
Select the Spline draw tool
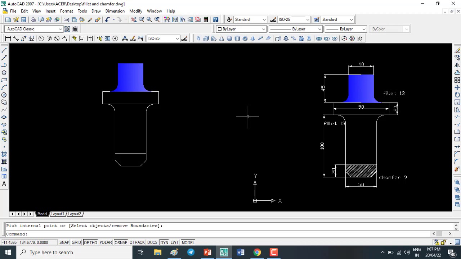[x=4, y=110]
